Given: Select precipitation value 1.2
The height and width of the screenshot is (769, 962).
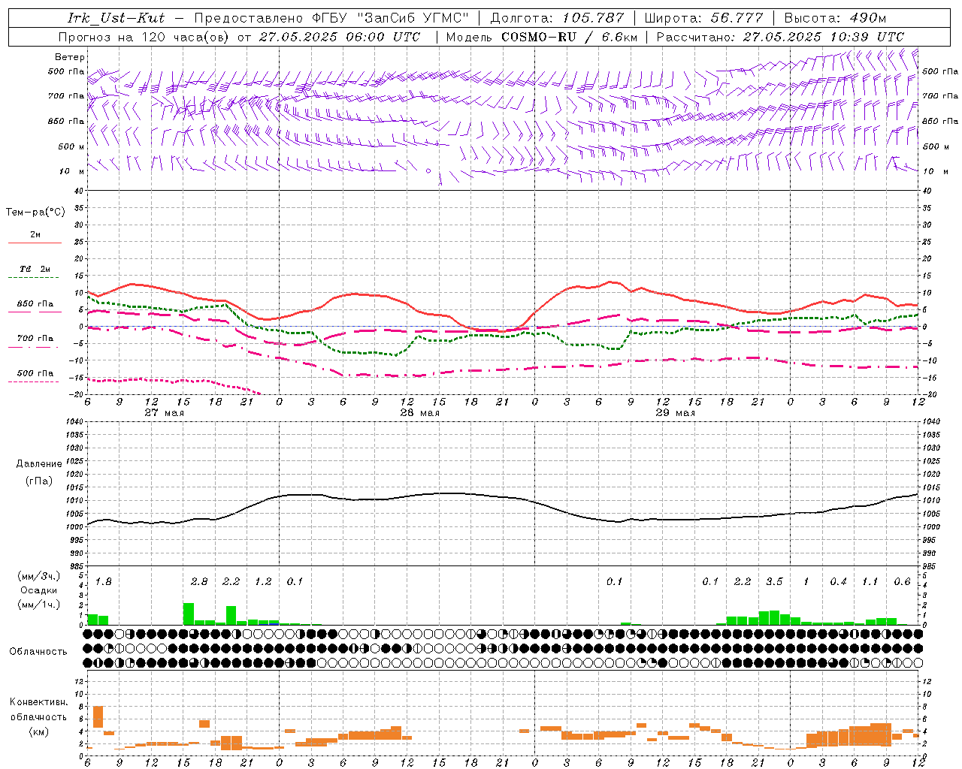Looking at the screenshot, I should pyautogui.click(x=263, y=582).
